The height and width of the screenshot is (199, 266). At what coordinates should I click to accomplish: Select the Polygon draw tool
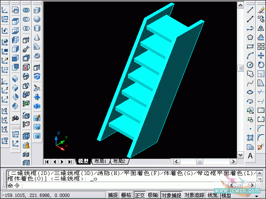click(x=250, y=37)
